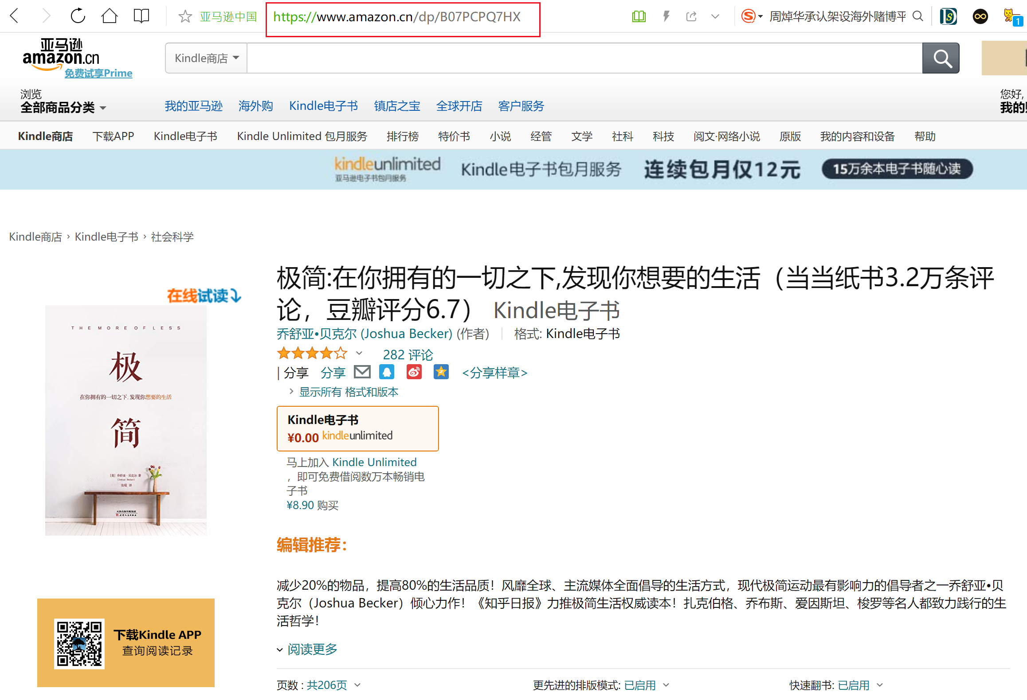Expand 显示所有 格式和版本 section
1027x700 pixels.
pyautogui.click(x=349, y=392)
